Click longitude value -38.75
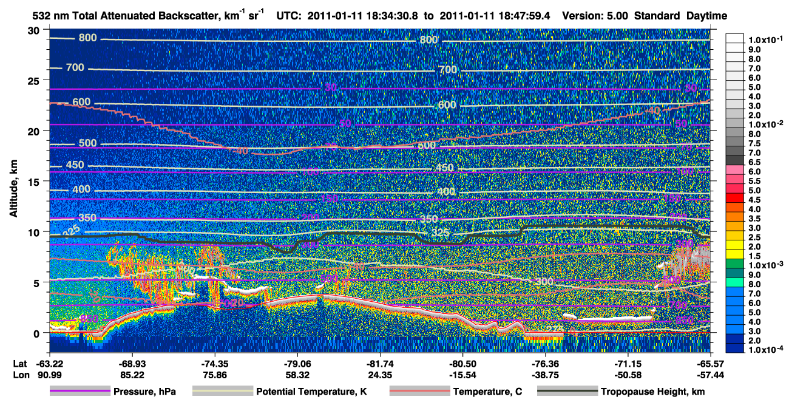This screenshot has height=405, width=789. 545,374
